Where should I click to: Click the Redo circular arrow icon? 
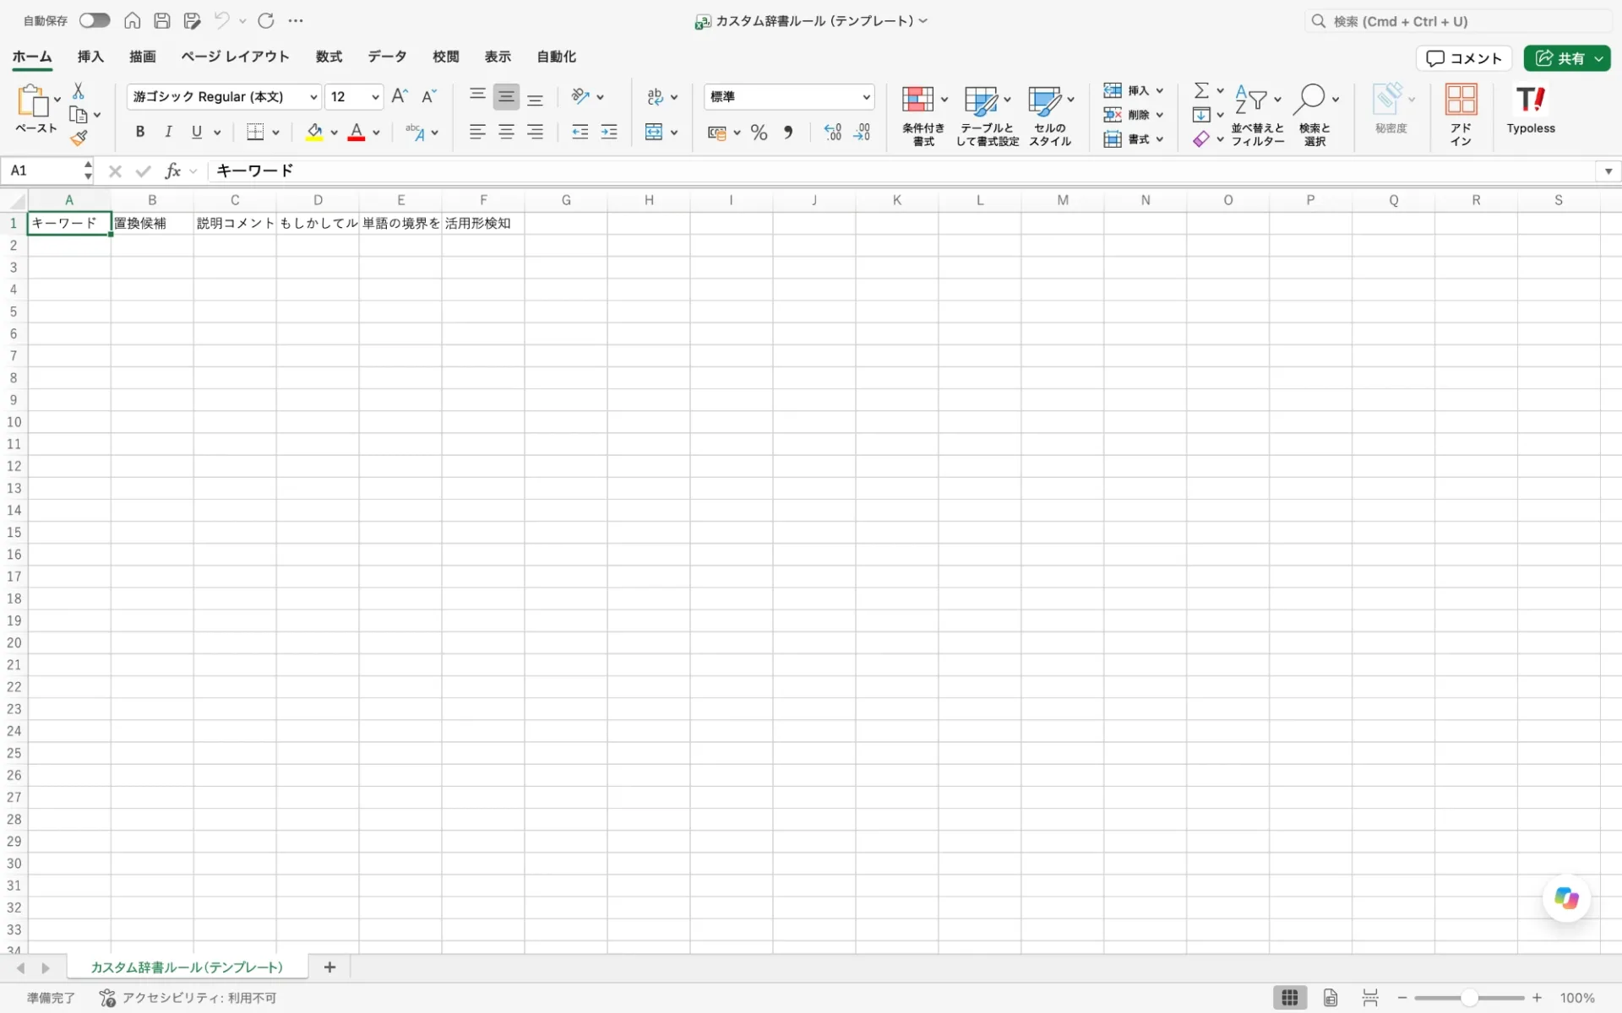(x=266, y=20)
